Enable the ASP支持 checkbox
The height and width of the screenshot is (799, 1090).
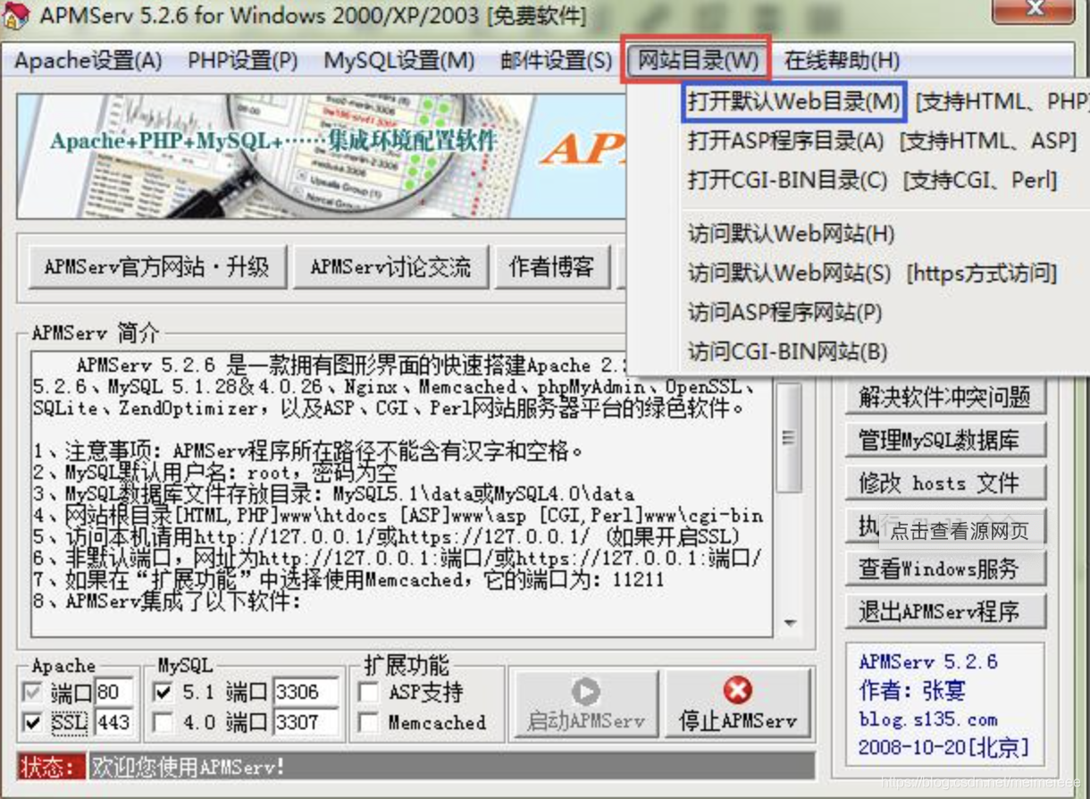click(367, 692)
